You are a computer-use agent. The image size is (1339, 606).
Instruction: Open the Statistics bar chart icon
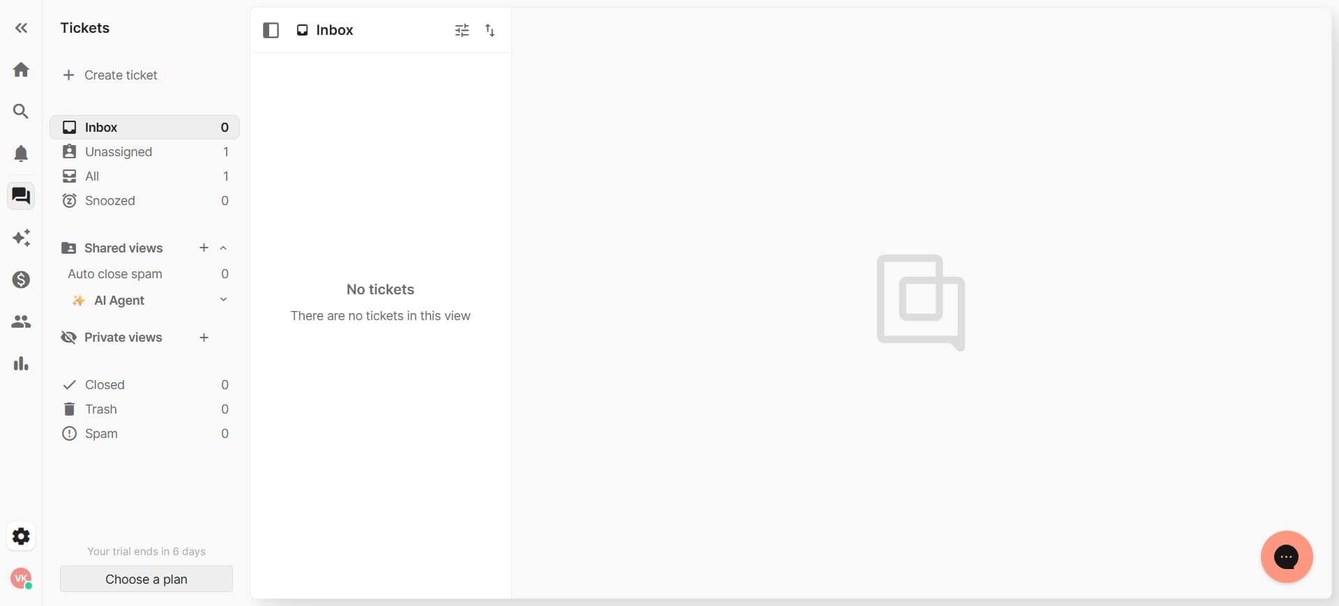point(21,363)
